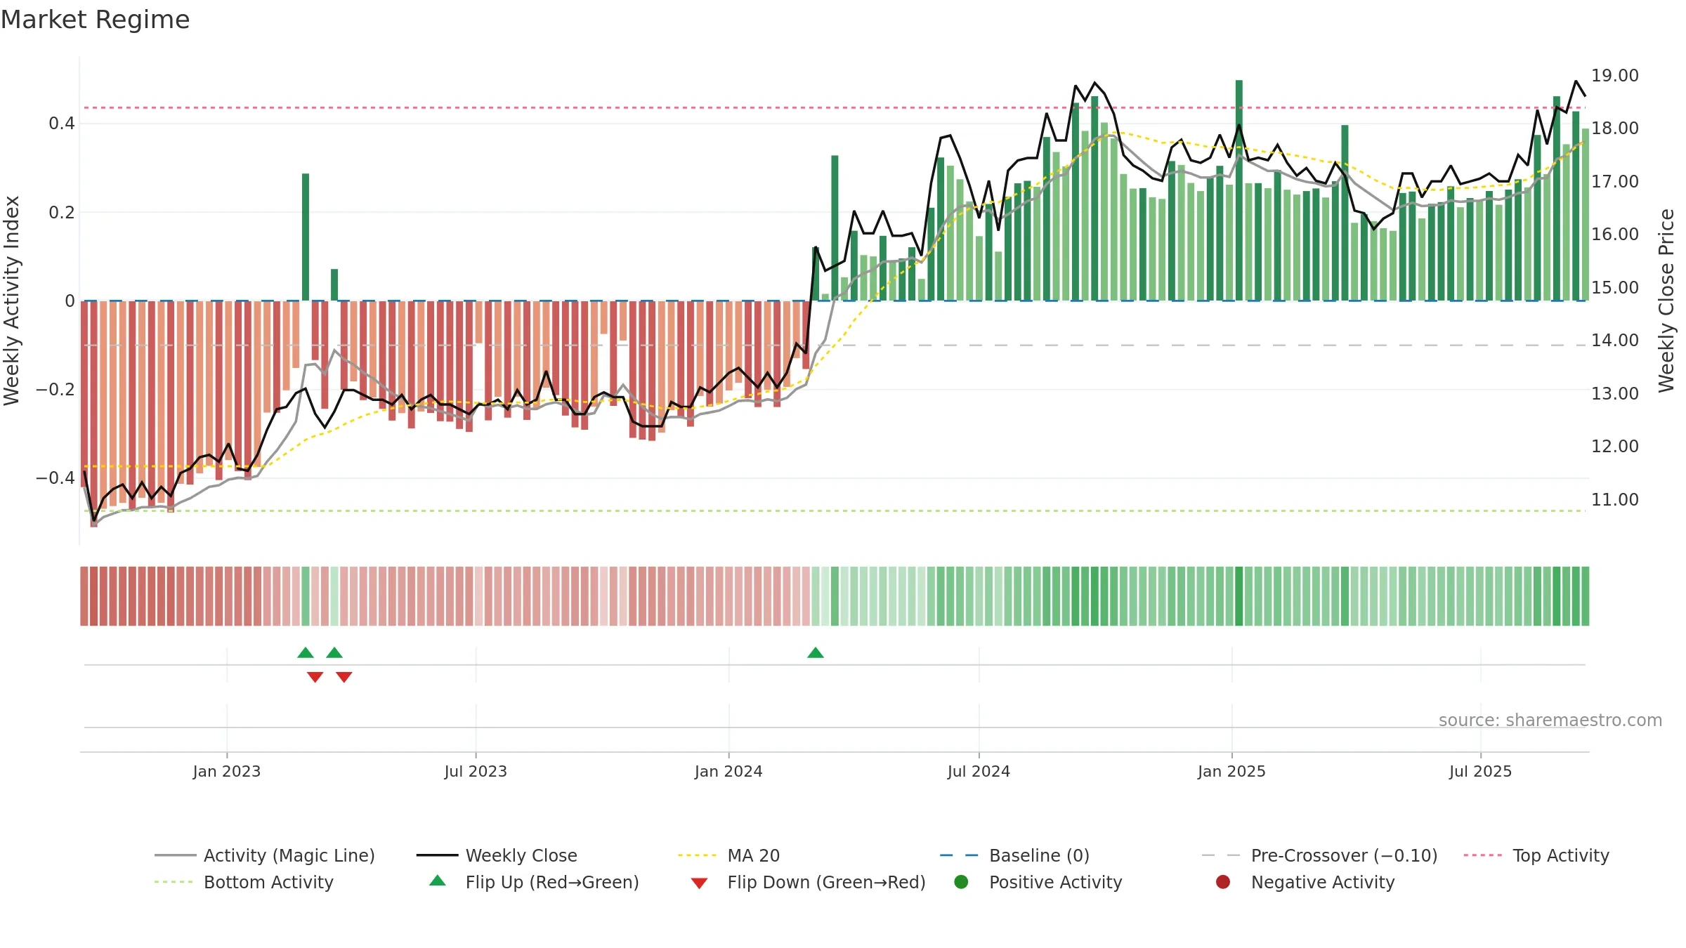This screenshot has width=1686, height=948.
Task: Click the 11.00 price tick label
Action: click(x=1614, y=500)
